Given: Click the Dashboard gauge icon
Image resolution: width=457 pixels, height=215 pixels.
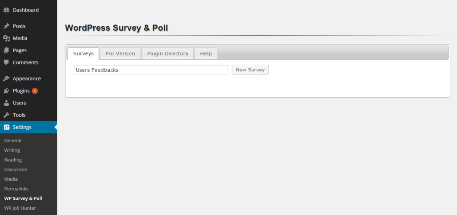Looking at the screenshot, I should [x=6, y=10].
